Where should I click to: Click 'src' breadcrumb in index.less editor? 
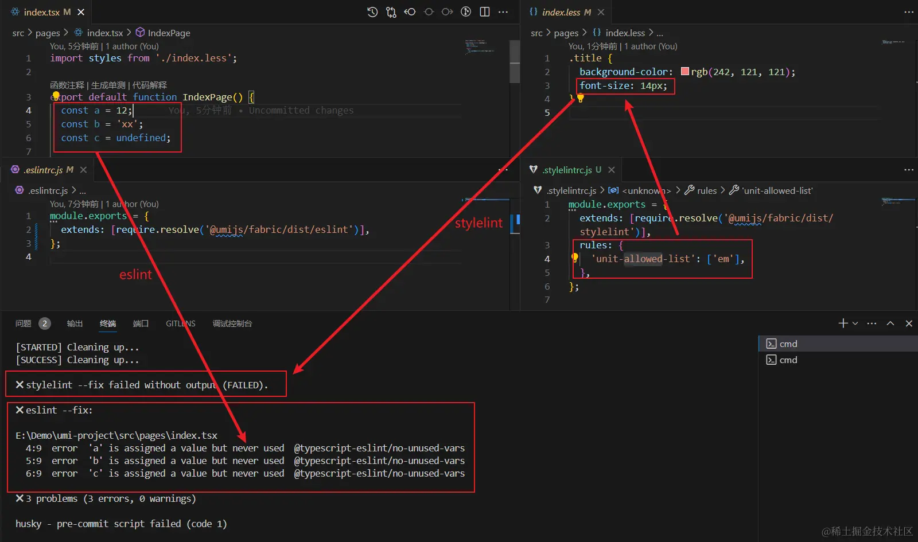(536, 33)
